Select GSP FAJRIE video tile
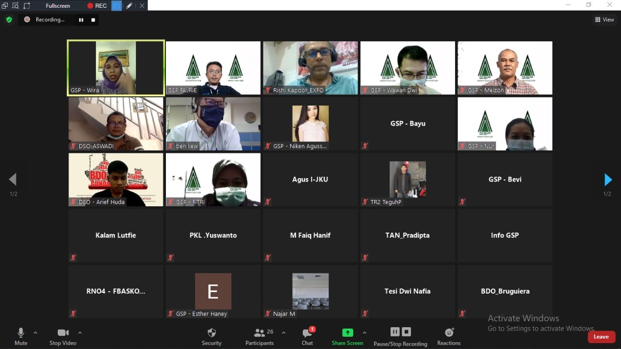 [x=213, y=68]
